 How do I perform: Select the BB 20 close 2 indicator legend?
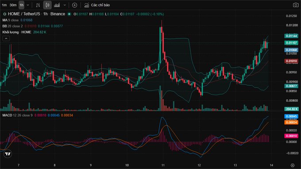(12, 26)
